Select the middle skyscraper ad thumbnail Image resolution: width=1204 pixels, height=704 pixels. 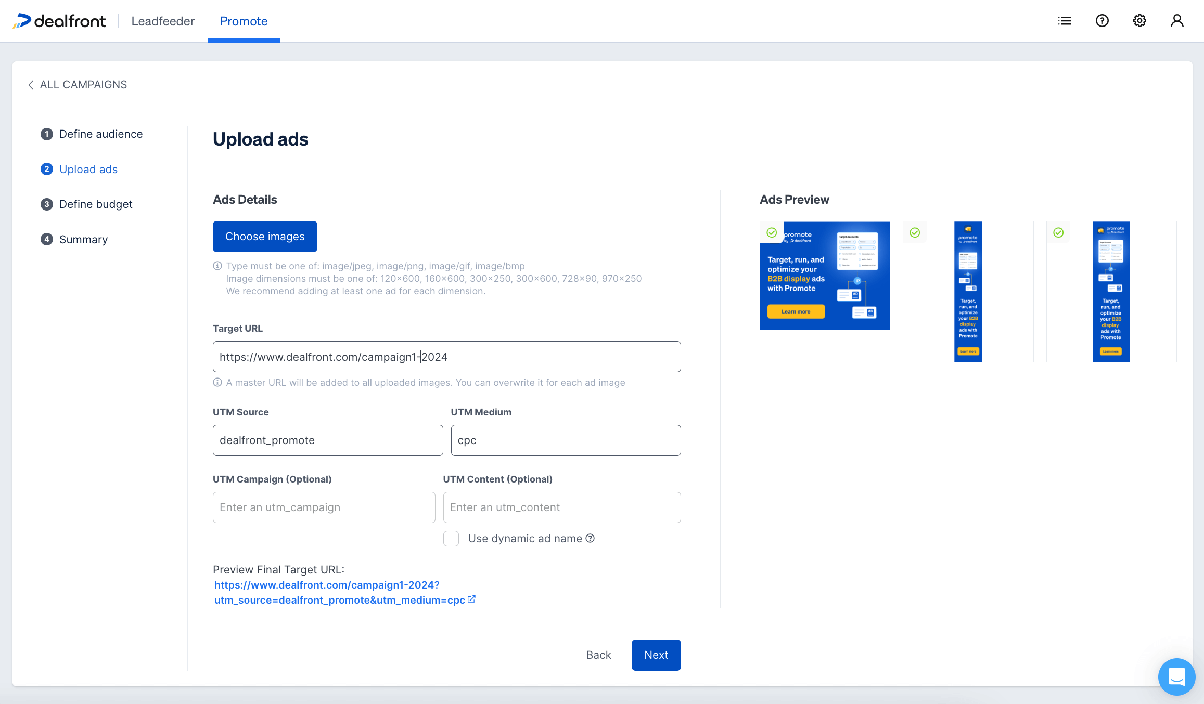tap(968, 292)
